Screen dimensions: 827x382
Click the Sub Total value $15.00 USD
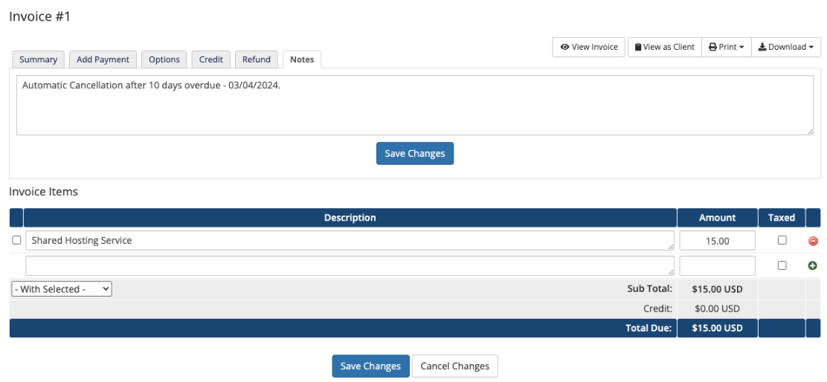click(x=717, y=289)
